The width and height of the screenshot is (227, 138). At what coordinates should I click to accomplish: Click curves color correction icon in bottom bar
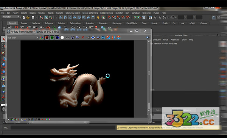[x=25, y=119]
